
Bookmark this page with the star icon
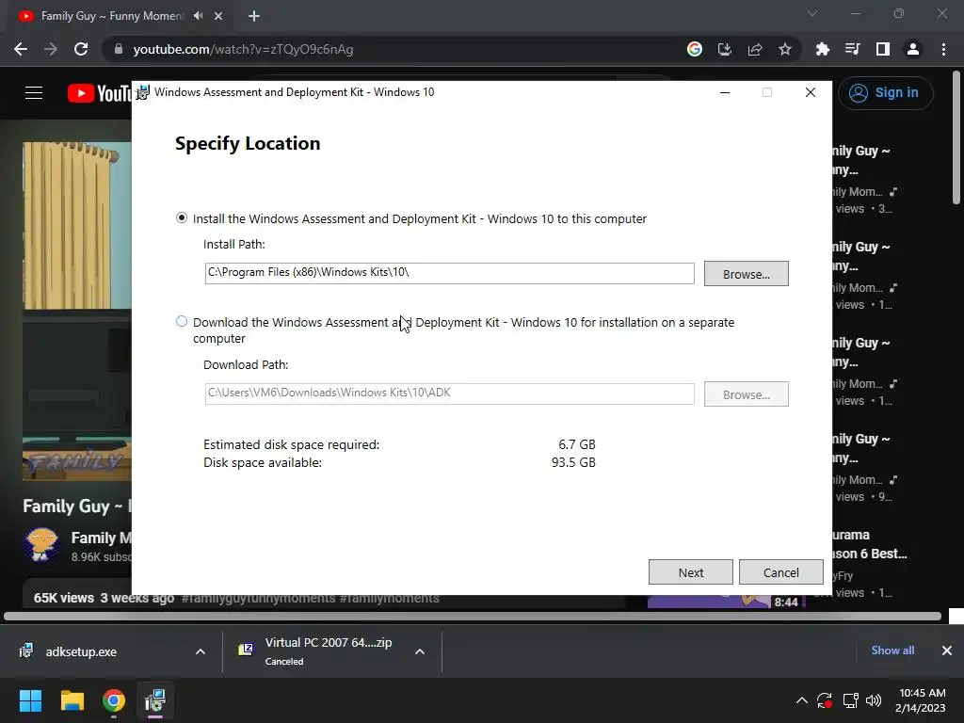785,49
